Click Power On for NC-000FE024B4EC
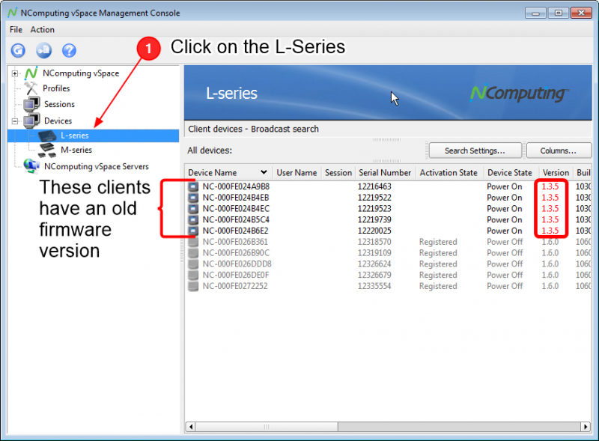Screen dimensions: 599x441 pos(504,209)
